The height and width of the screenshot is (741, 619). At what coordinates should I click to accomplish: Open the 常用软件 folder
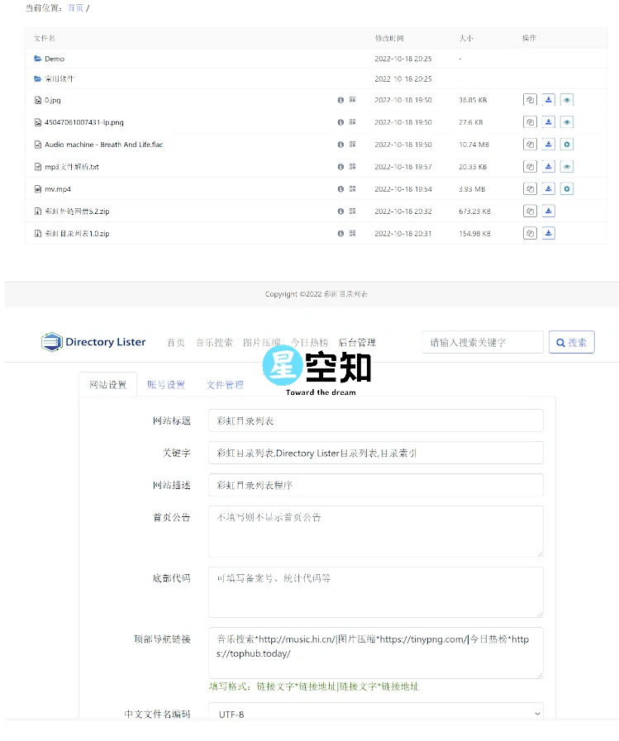click(x=60, y=79)
